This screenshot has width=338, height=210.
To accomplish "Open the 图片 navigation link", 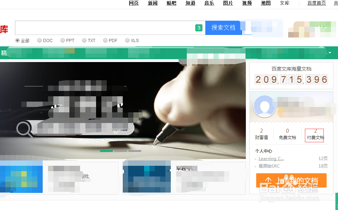I will coord(228,3).
